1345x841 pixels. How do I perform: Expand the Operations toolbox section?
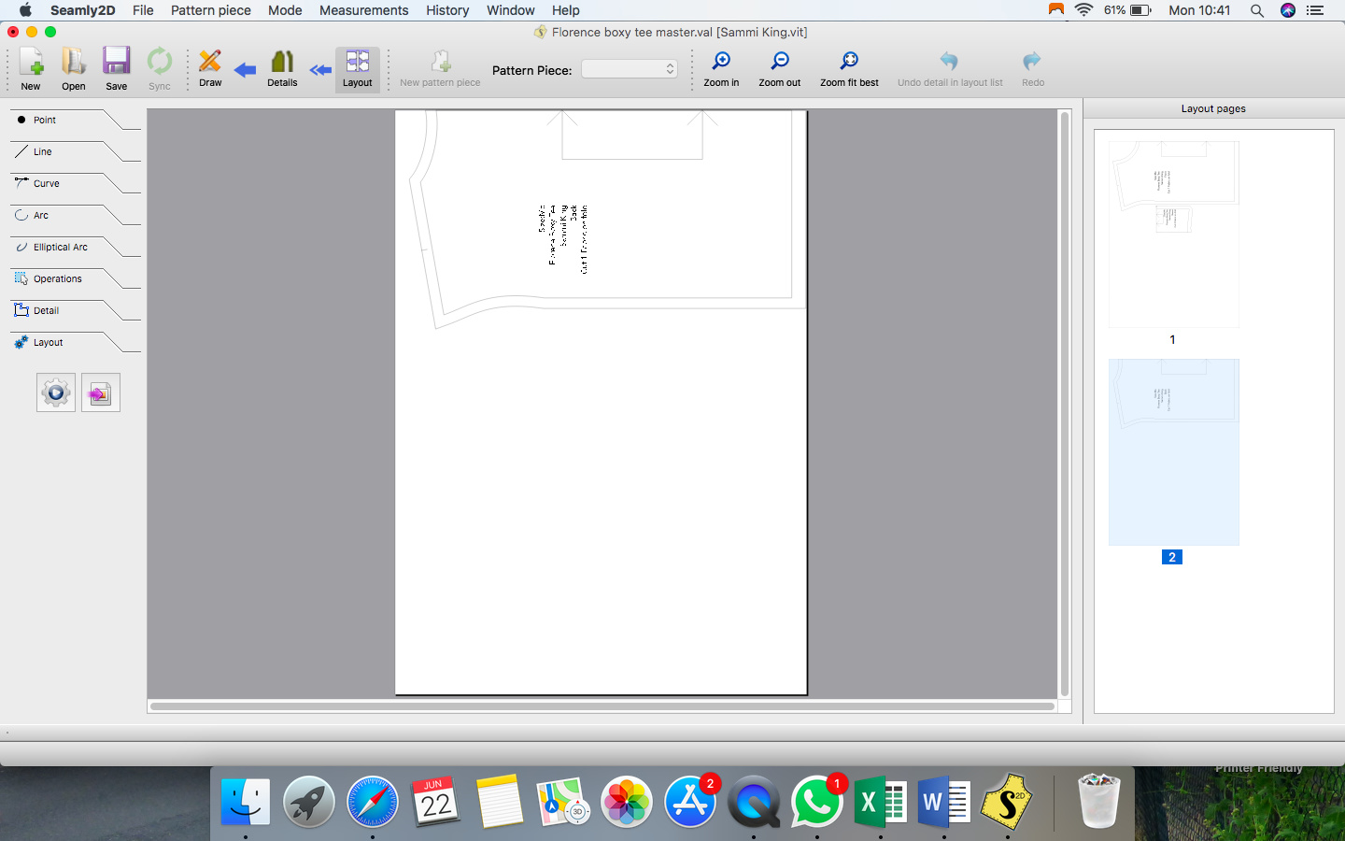click(x=58, y=278)
